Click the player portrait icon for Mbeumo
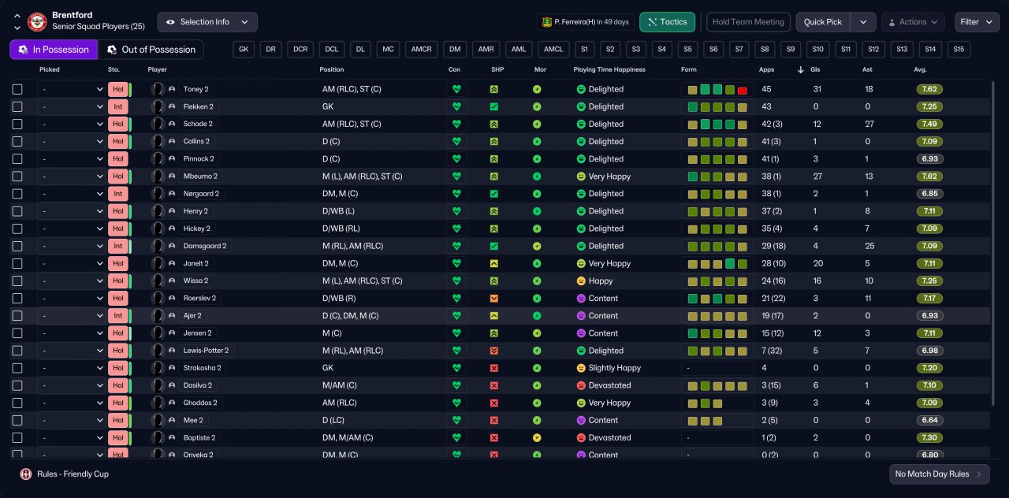 coord(158,177)
